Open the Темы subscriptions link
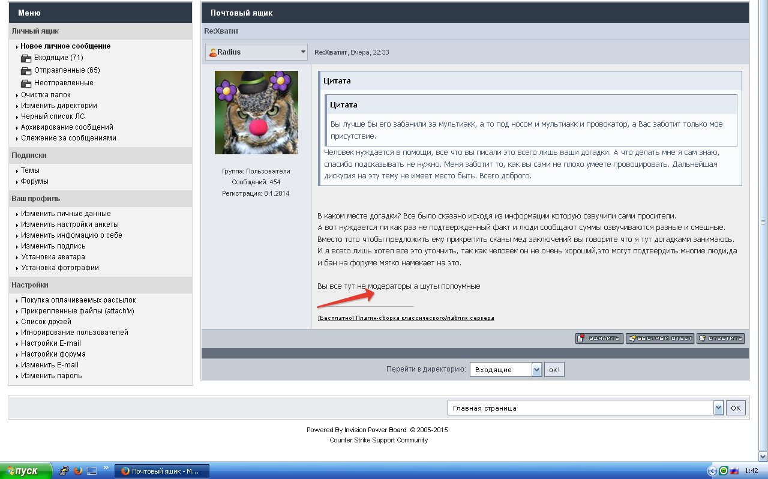The width and height of the screenshot is (768, 479). [x=30, y=170]
